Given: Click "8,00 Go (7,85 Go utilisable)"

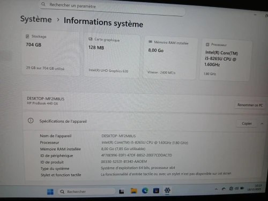Looking at the screenshot, I should pos(123,148).
